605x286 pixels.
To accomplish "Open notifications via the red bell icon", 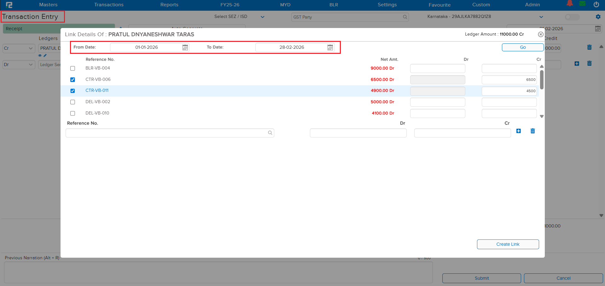I will click(569, 4).
